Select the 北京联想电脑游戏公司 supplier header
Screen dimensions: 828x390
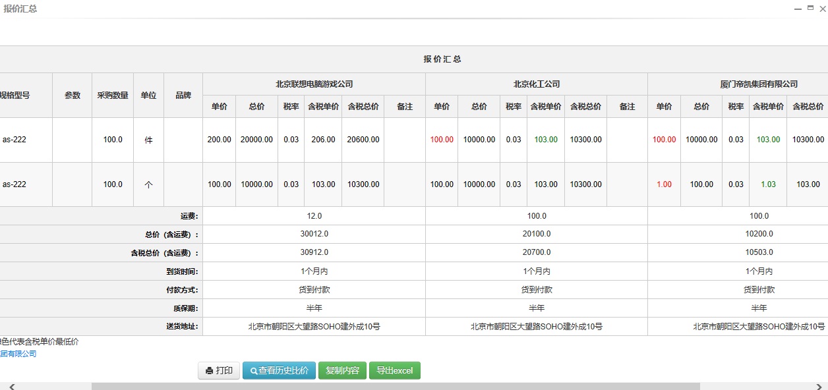coord(314,84)
